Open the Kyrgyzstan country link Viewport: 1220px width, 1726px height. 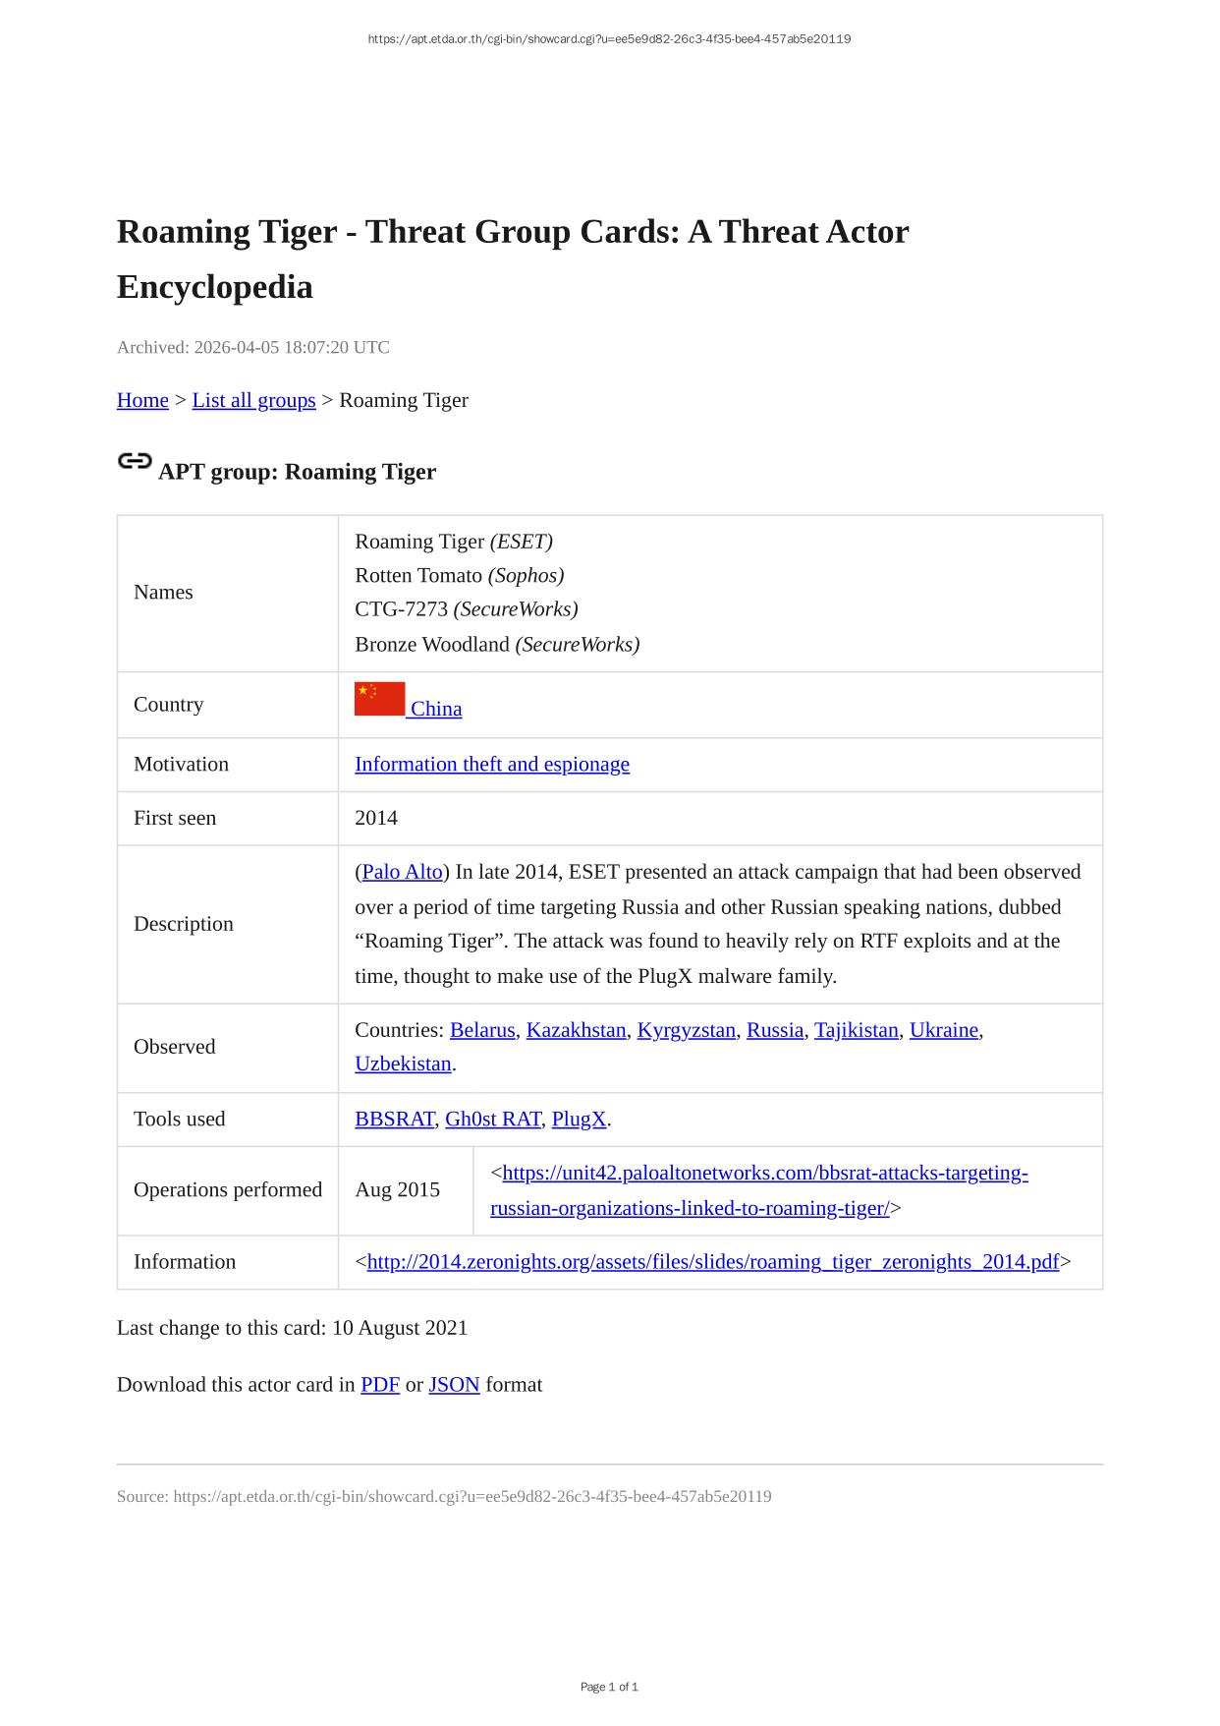[686, 1030]
